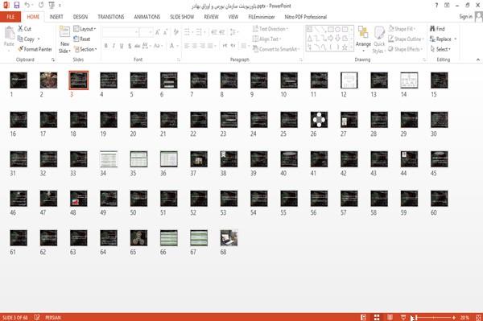
Task: Switch to the TRANSITIONS tab
Action: click(x=111, y=17)
